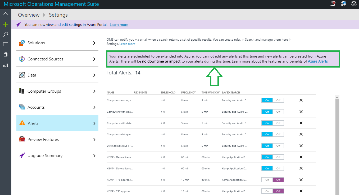Delete the 'Distinct malicious IP' alert

301,146
